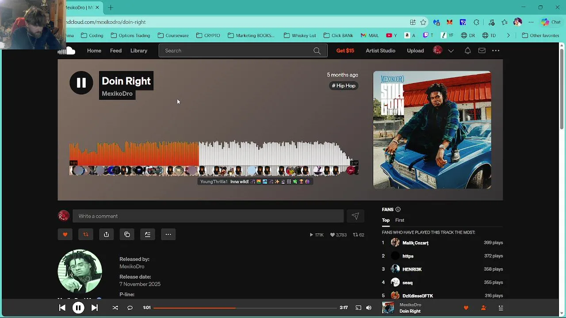Click the search magnifier icon
The image size is (566, 318).
[317, 51]
